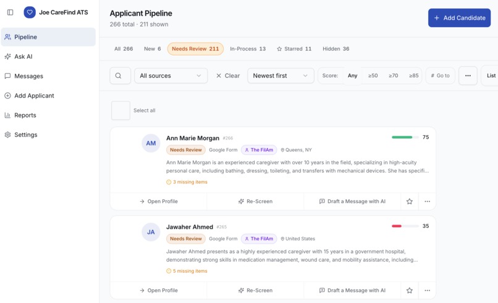Click Ann Marie Morgan's Needs Review badge
Screen dimensions: 498x303
186,150
